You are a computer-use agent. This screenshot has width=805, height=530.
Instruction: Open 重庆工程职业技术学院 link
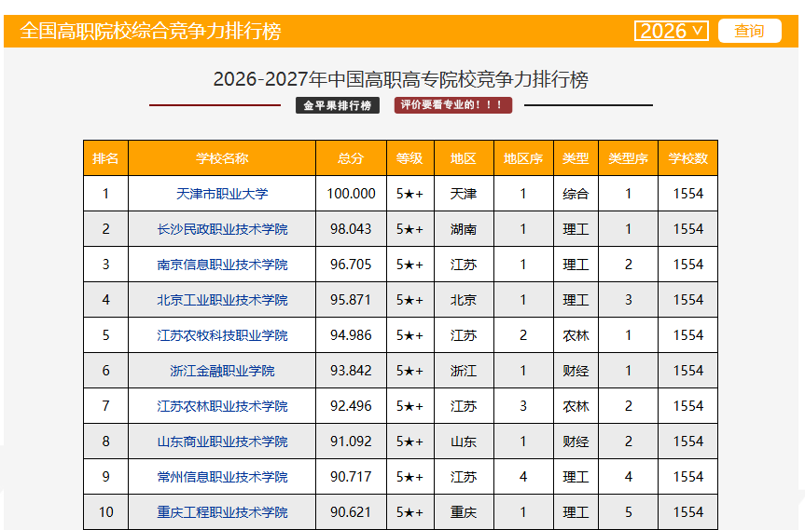pyautogui.click(x=222, y=512)
